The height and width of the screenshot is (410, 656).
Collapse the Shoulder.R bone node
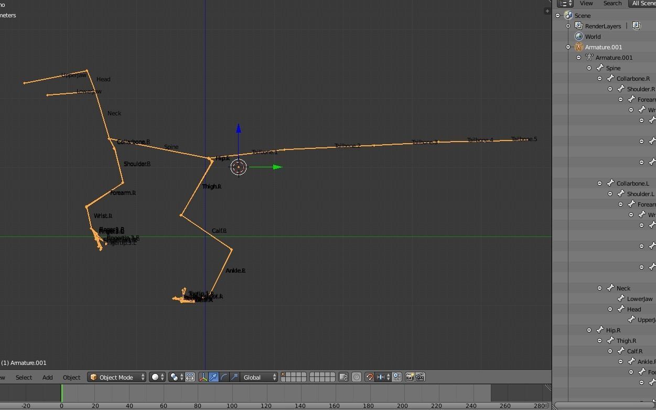point(610,89)
